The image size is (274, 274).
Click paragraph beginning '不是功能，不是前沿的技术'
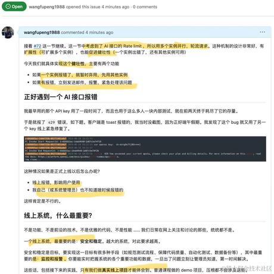[129, 230]
